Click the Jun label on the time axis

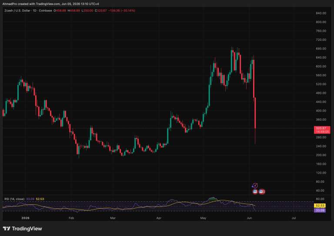pos(249,218)
